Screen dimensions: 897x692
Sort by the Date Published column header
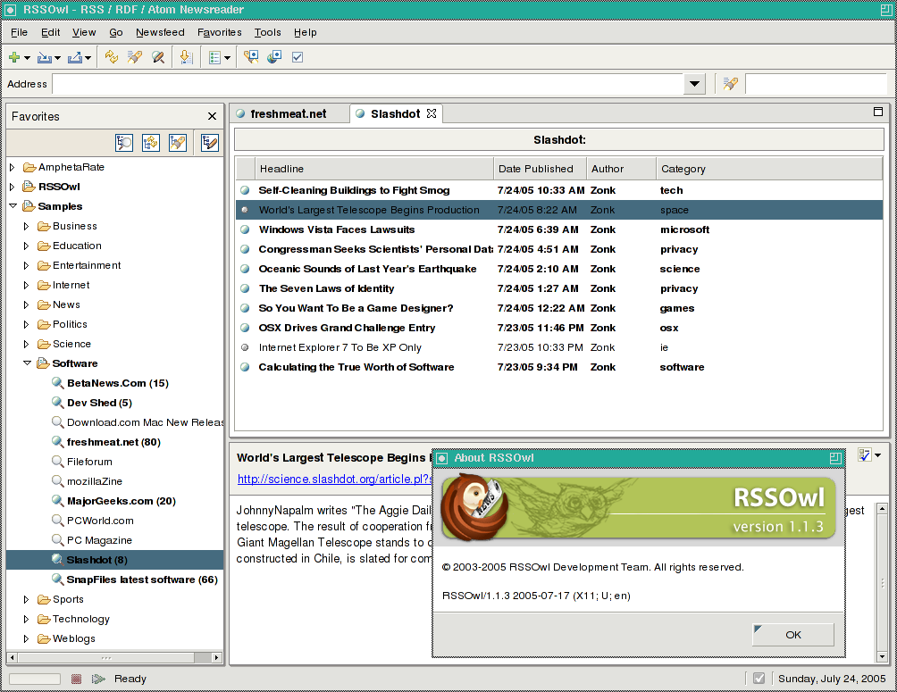coord(540,169)
